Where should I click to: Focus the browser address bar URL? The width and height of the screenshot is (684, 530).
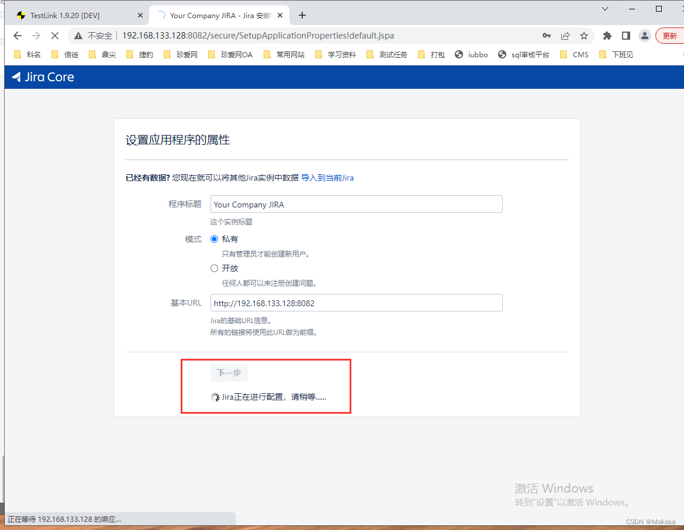[258, 36]
